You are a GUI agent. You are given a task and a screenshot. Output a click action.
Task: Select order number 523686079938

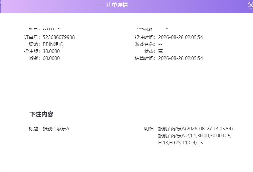pos(59,37)
